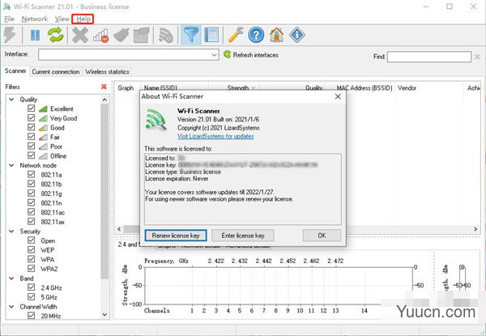Toggle the 802.11ax checkbox
Screen dimensions: 486x336
click(31, 221)
